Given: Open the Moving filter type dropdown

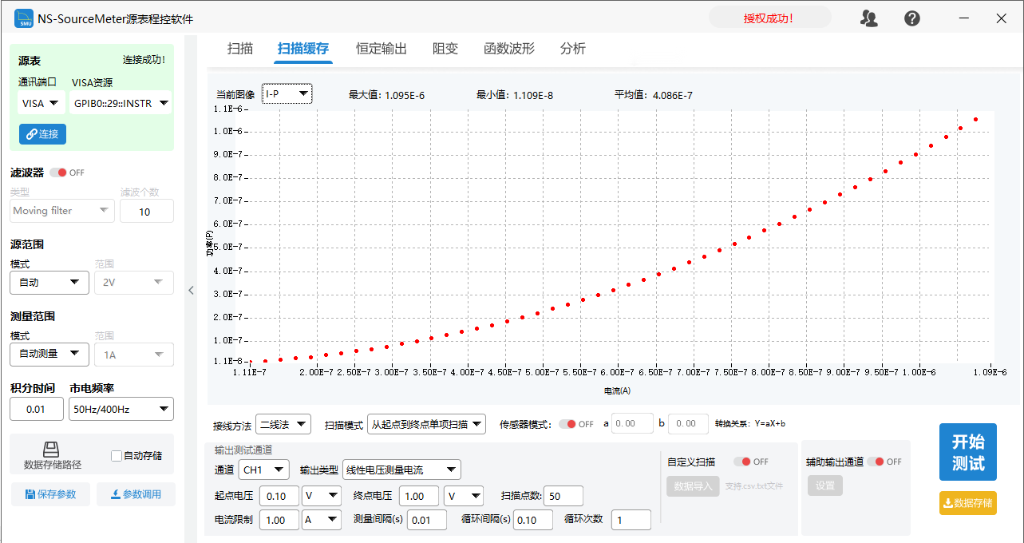Looking at the screenshot, I should click(x=61, y=211).
